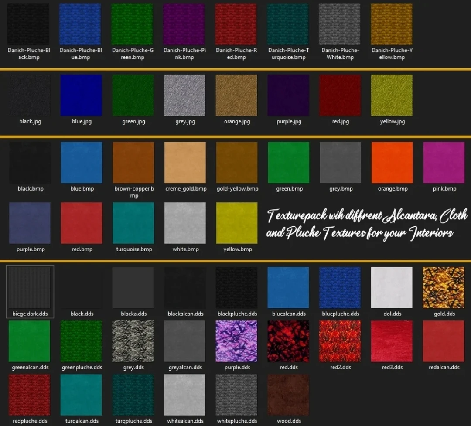Click the biege dark.dds highlighted thumbnail

coord(29,287)
